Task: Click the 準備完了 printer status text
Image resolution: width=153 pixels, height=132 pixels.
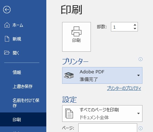Action: (x=88, y=79)
